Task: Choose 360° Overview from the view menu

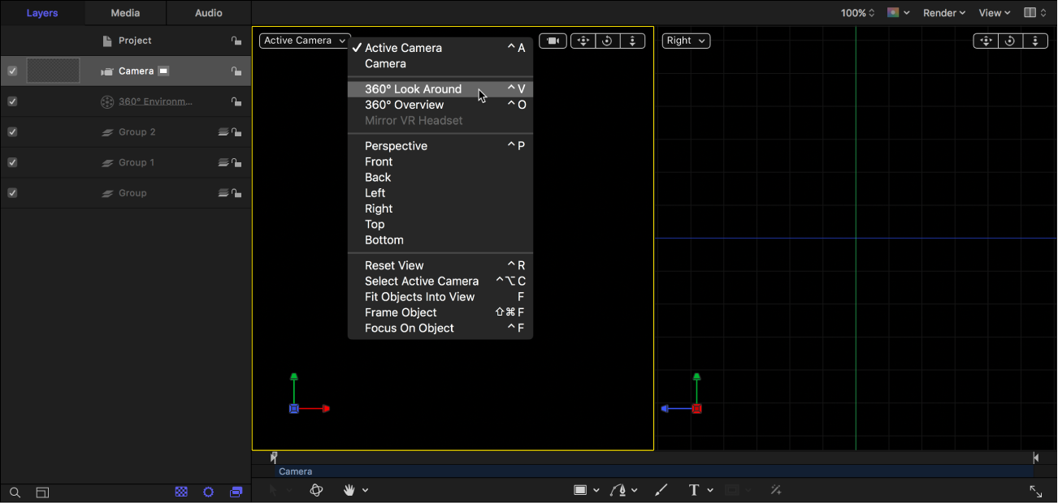Action: [404, 104]
